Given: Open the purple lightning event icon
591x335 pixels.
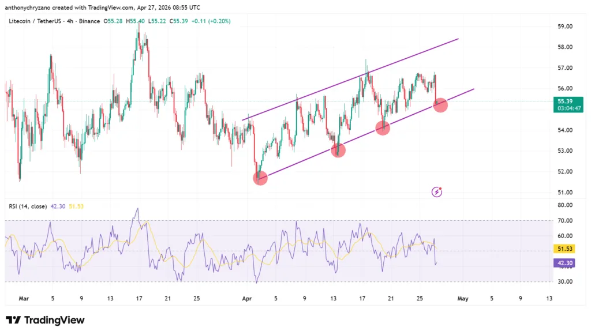Looking at the screenshot, I should [x=437, y=191].
